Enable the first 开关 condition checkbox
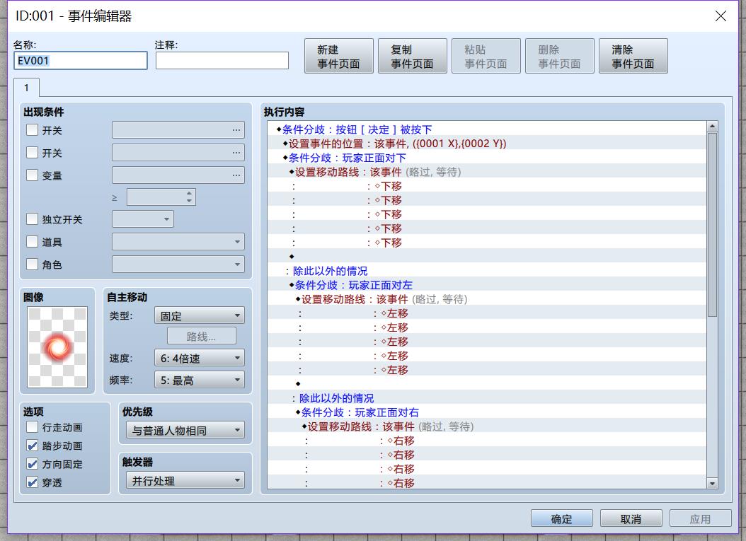 point(32,130)
